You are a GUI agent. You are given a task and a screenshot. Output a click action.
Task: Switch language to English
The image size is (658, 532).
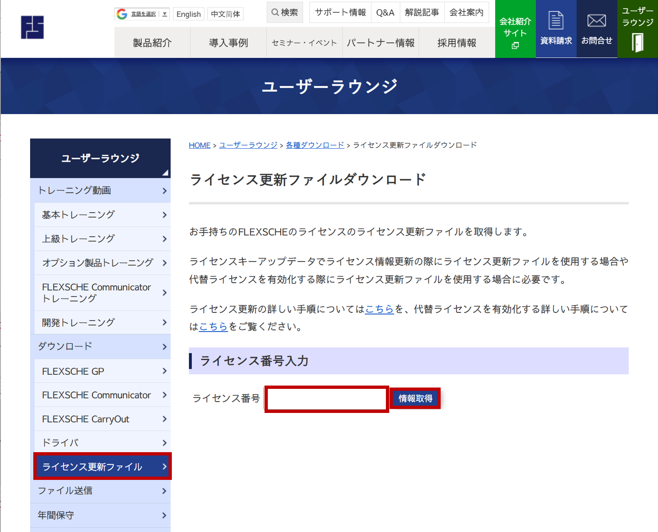point(188,14)
